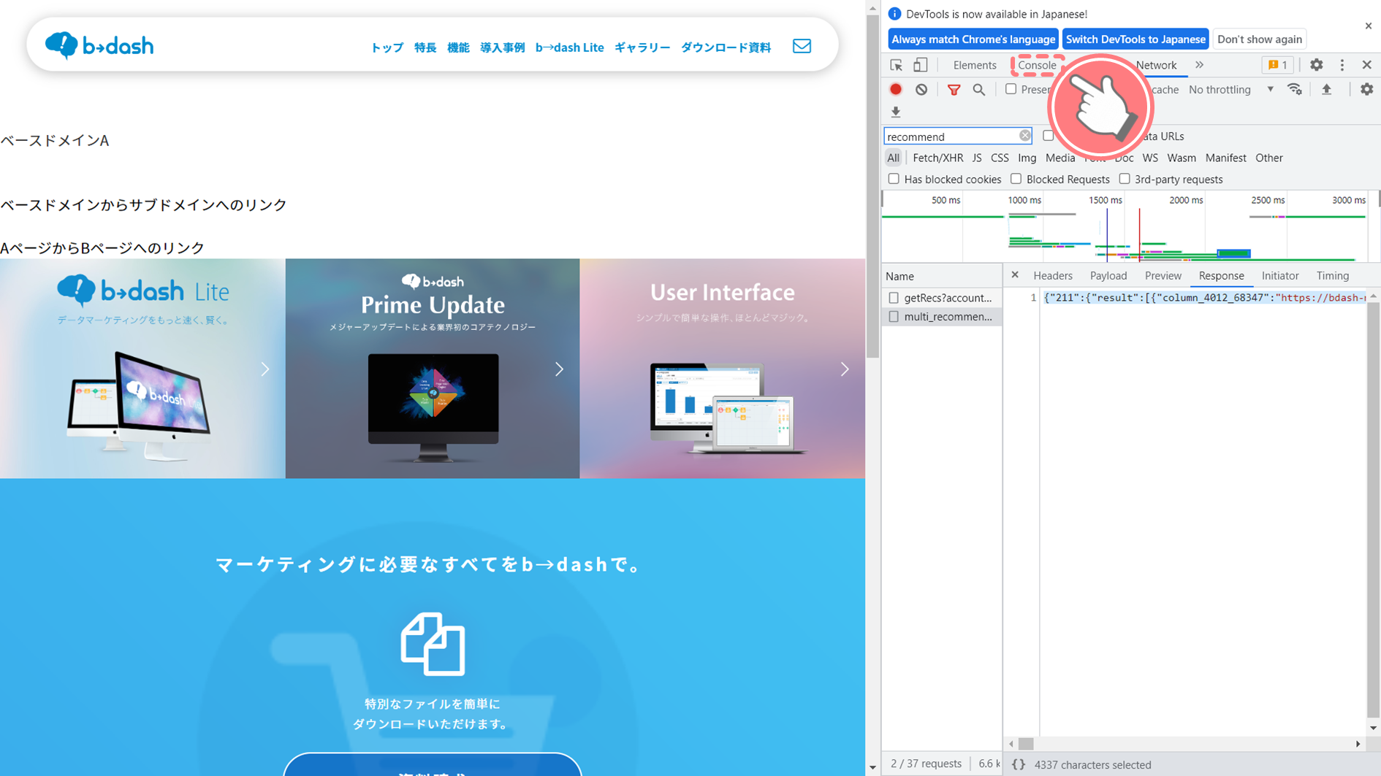Open the 導入事例 navigation link
Image resolution: width=1381 pixels, height=776 pixels.
[x=503, y=47]
